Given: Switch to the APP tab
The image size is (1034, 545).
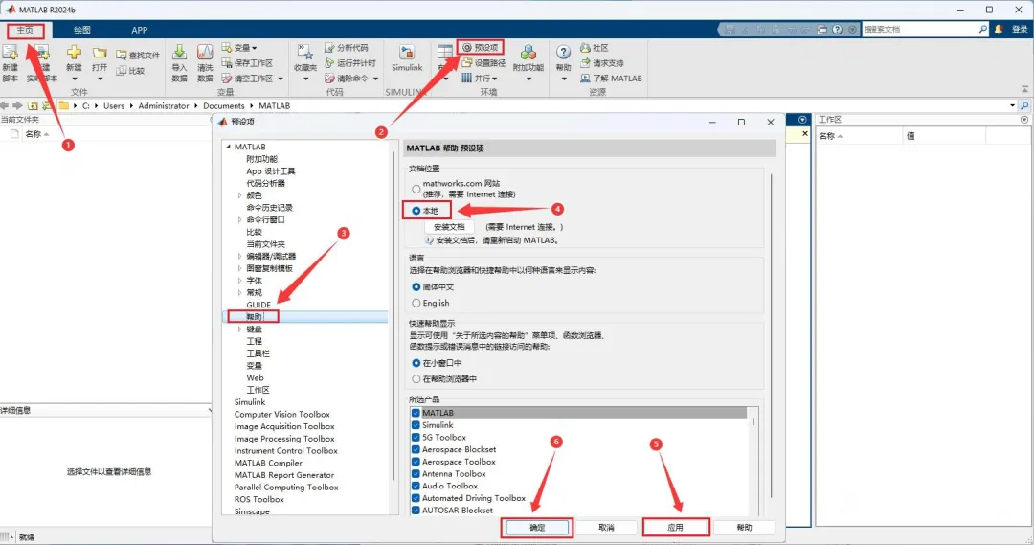Looking at the screenshot, I should (139, 30).
